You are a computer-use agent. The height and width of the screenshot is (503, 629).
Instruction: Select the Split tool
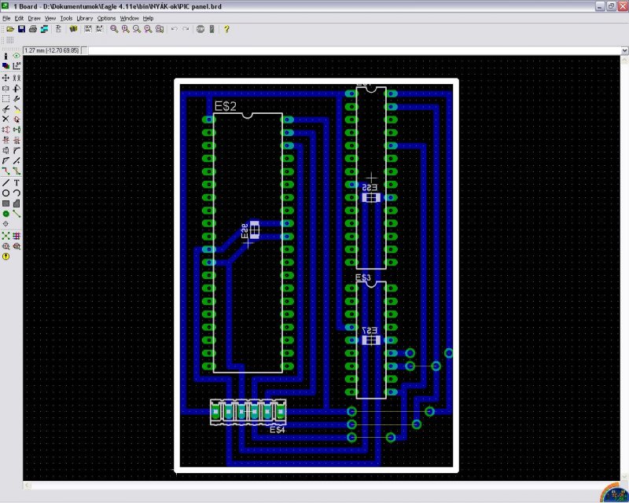6,161
